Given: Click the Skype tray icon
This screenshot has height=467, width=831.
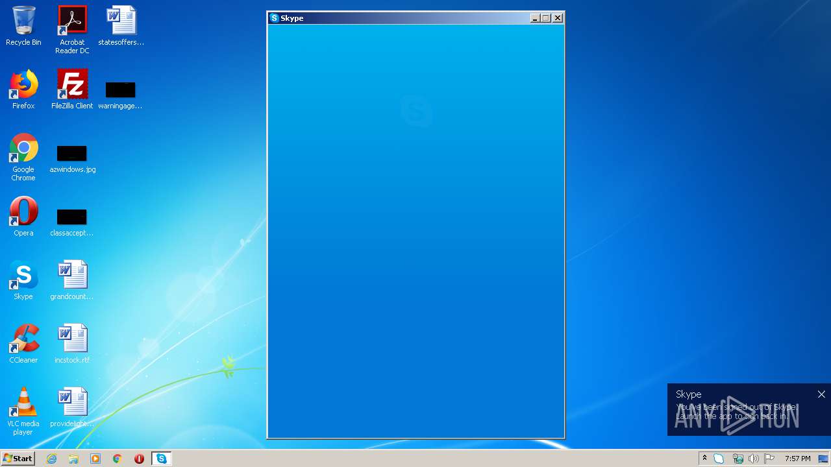Looking at the screenshot, I should pyautogui.click(x=719, y=459).
